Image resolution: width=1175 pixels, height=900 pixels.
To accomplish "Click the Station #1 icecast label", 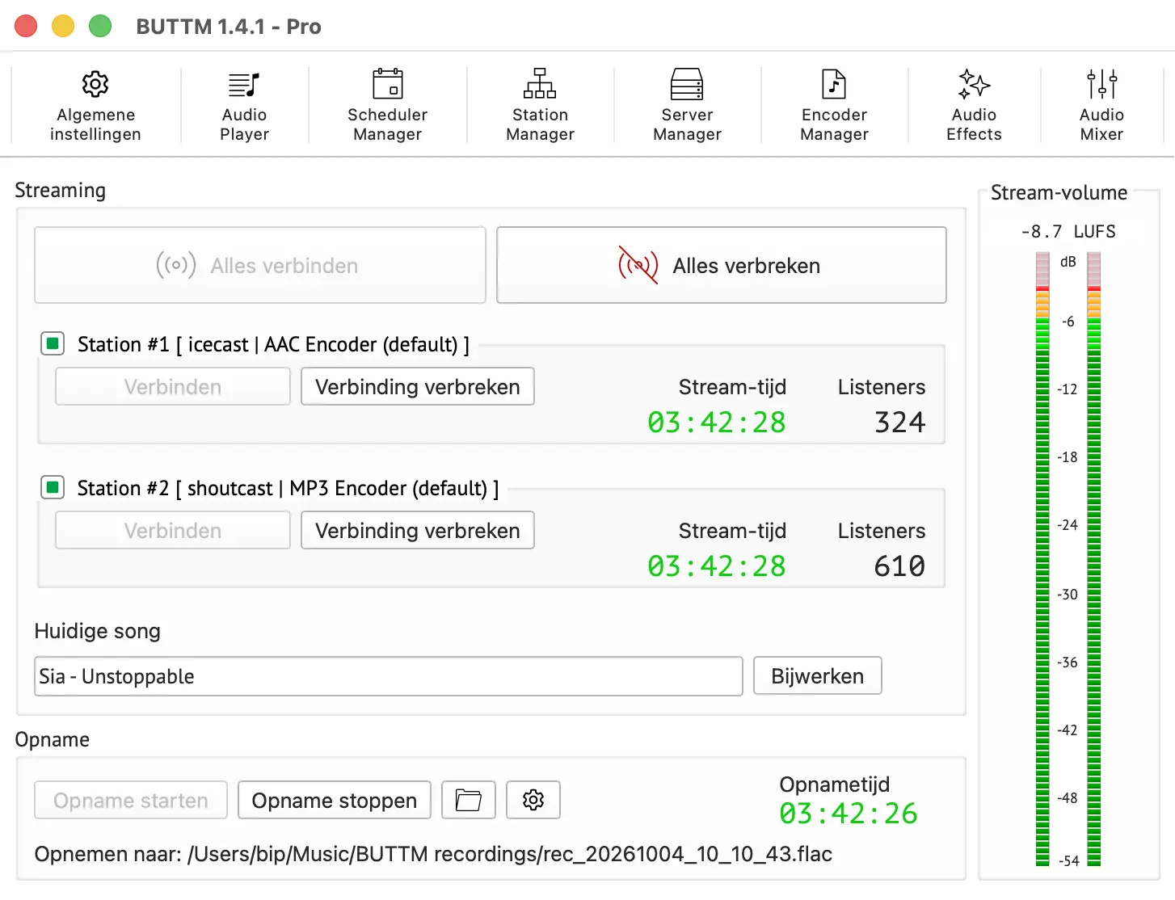I will (x=273, y=344).
